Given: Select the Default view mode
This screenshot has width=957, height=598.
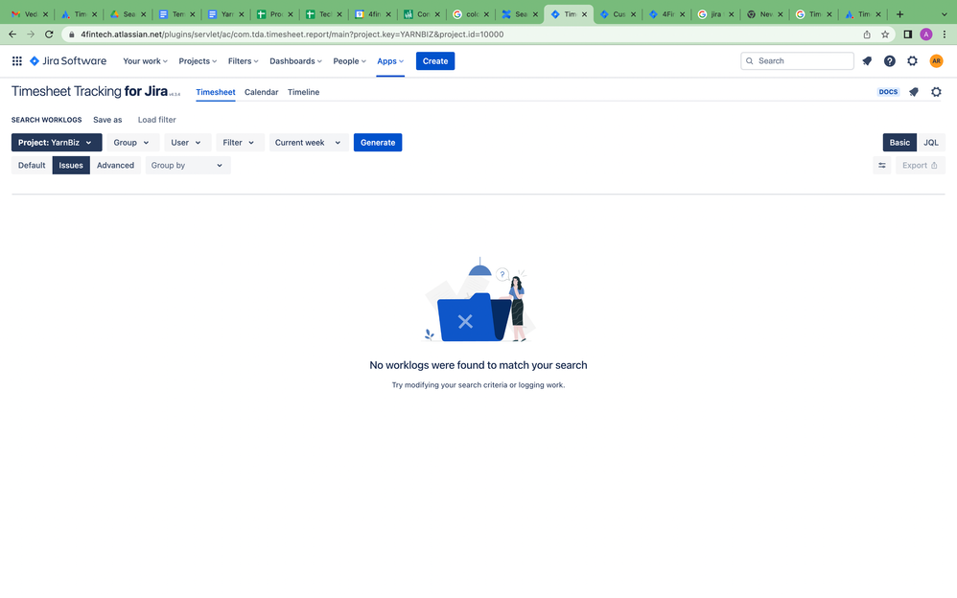Looking at the screenshot, I should click(x=32, y=166).
